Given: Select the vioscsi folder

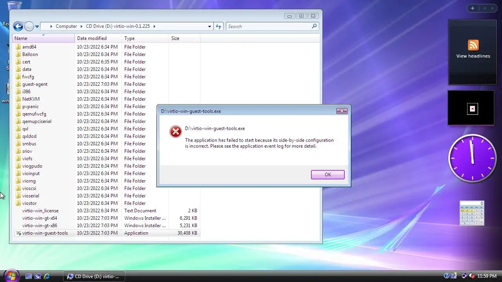Looking at the screenshot, I should tap(29, 188).
